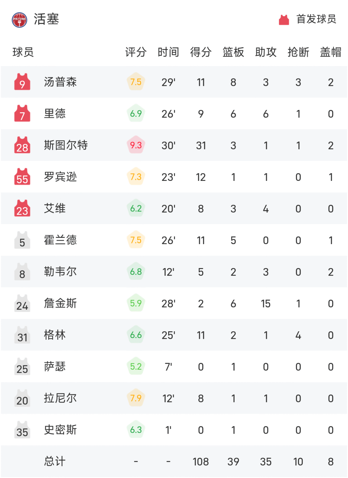The height and width of the screenshot is (478, 348).
Task: Select the jersey icon numbered 55
Action: tap(22, 177)
